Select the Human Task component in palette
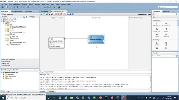 click(x=157, y=30)
